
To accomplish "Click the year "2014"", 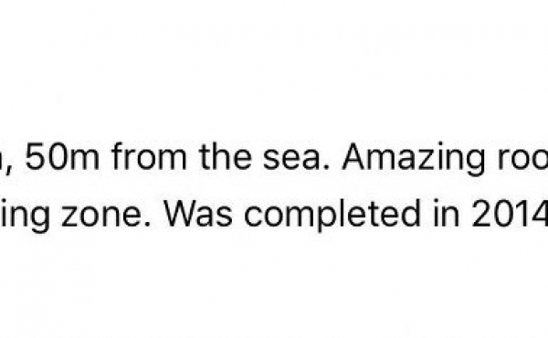I will pos(510,213).
